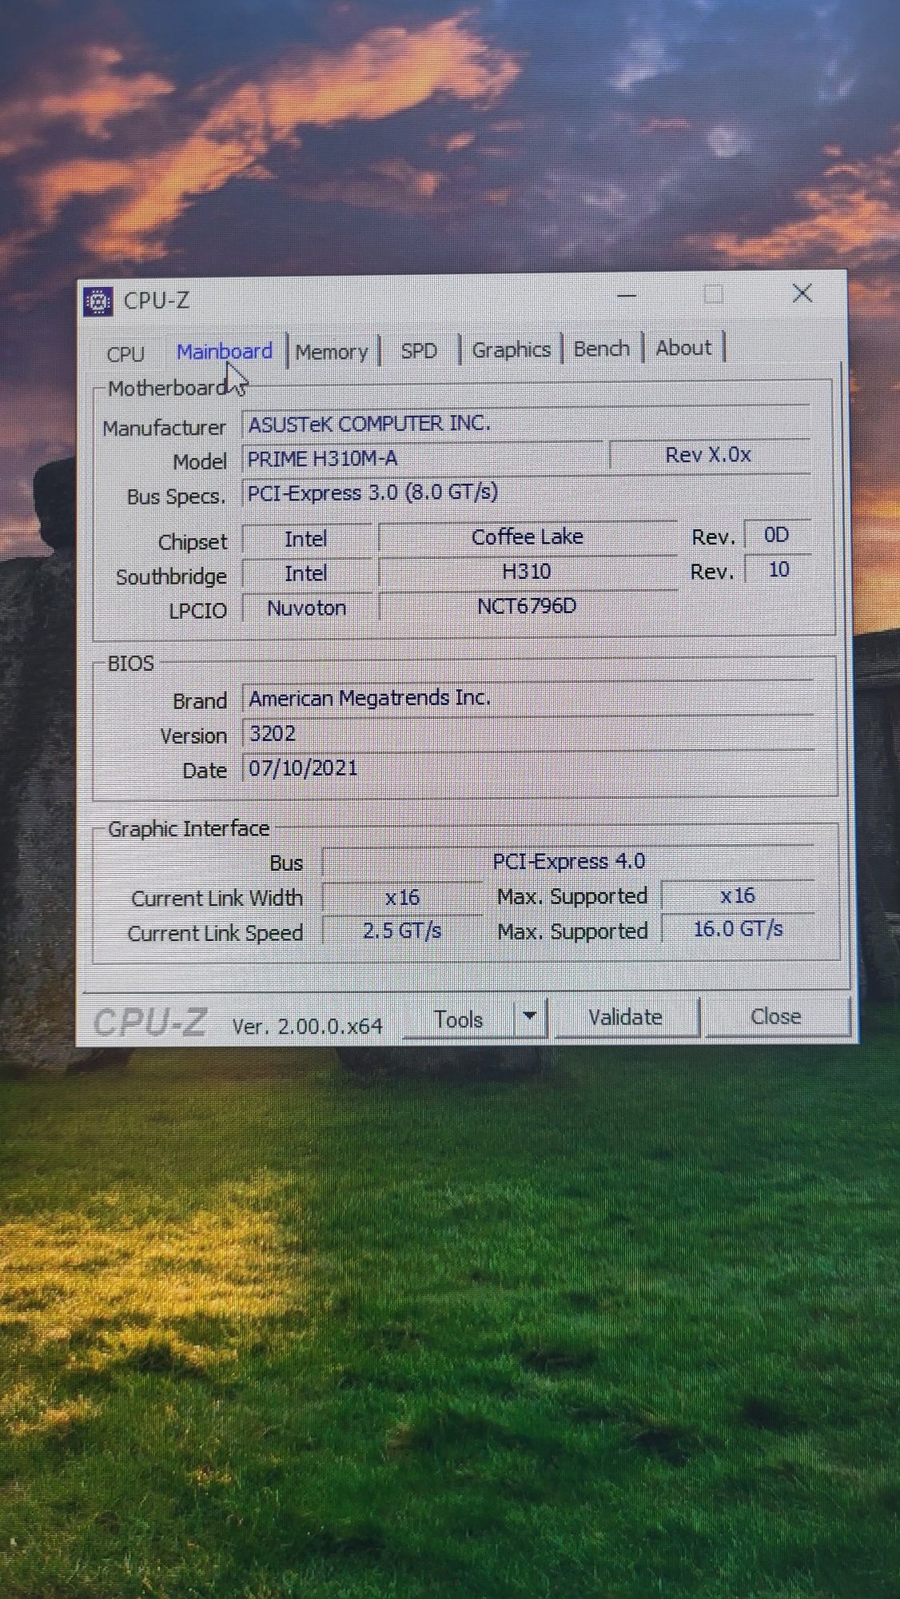Expand the Tools dropdown arrow
900x1599 pixels.
click(529, 1017)
